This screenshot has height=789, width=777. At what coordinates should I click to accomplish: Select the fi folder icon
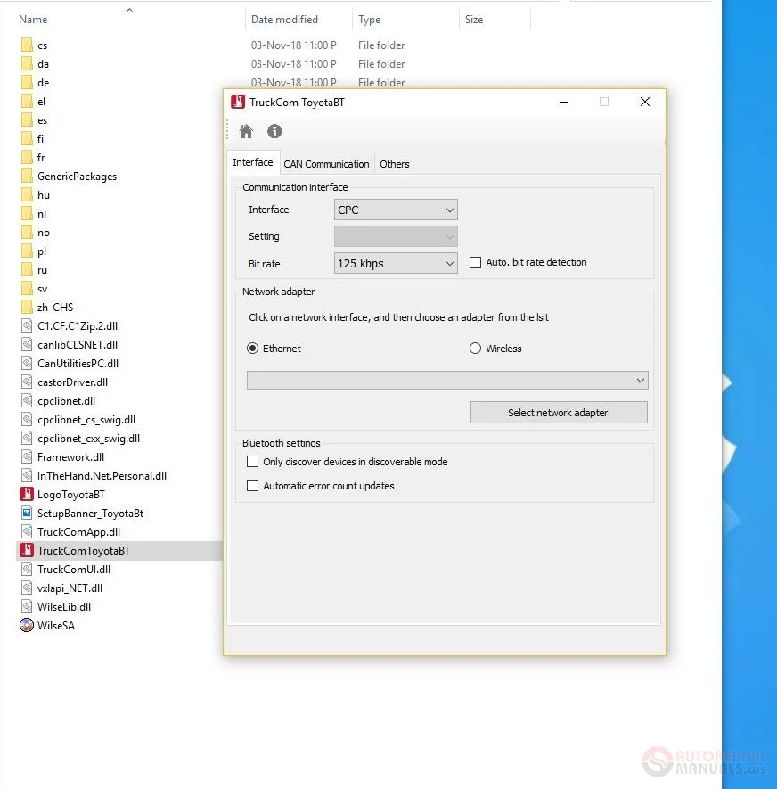point(27,139)
